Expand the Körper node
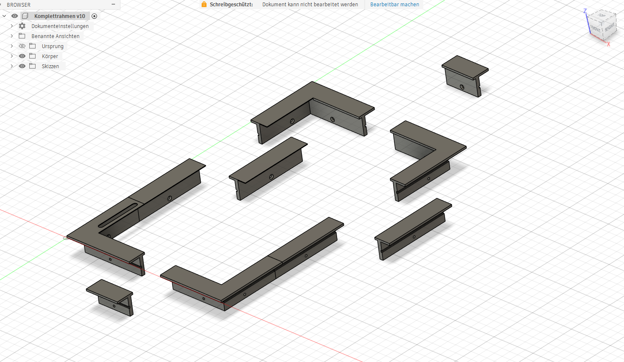The width and height of the screenshot is (624, 362). [12, 56]
